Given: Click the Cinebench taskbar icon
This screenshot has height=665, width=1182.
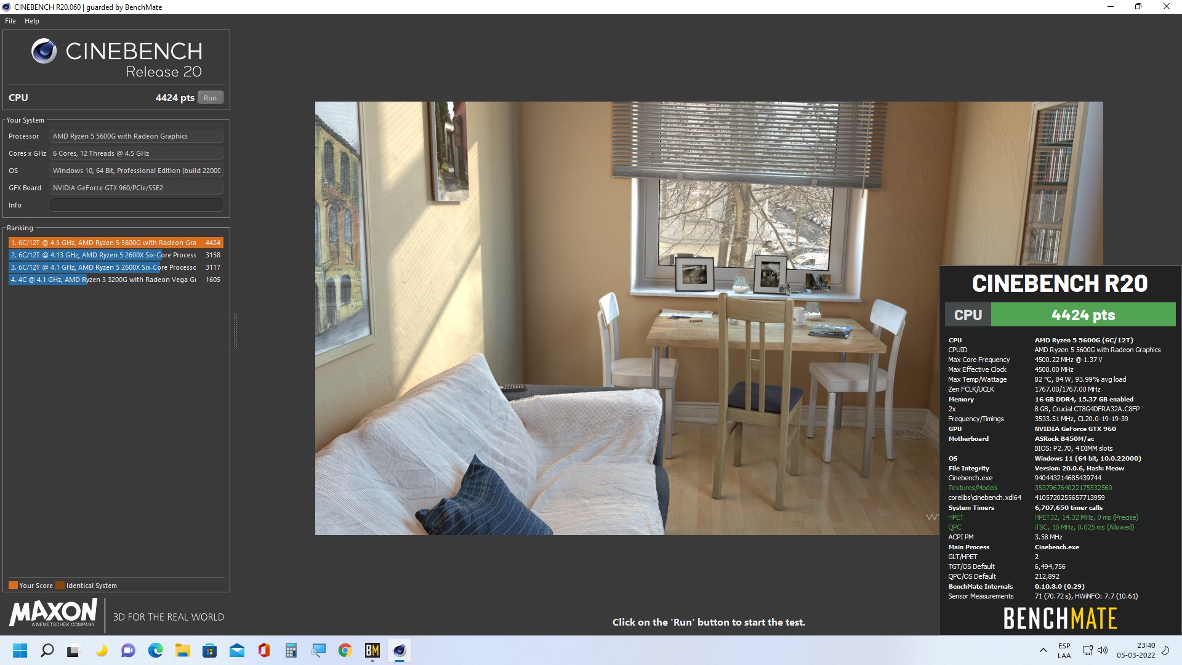Looking at the screenshot, I should [400, 650].
